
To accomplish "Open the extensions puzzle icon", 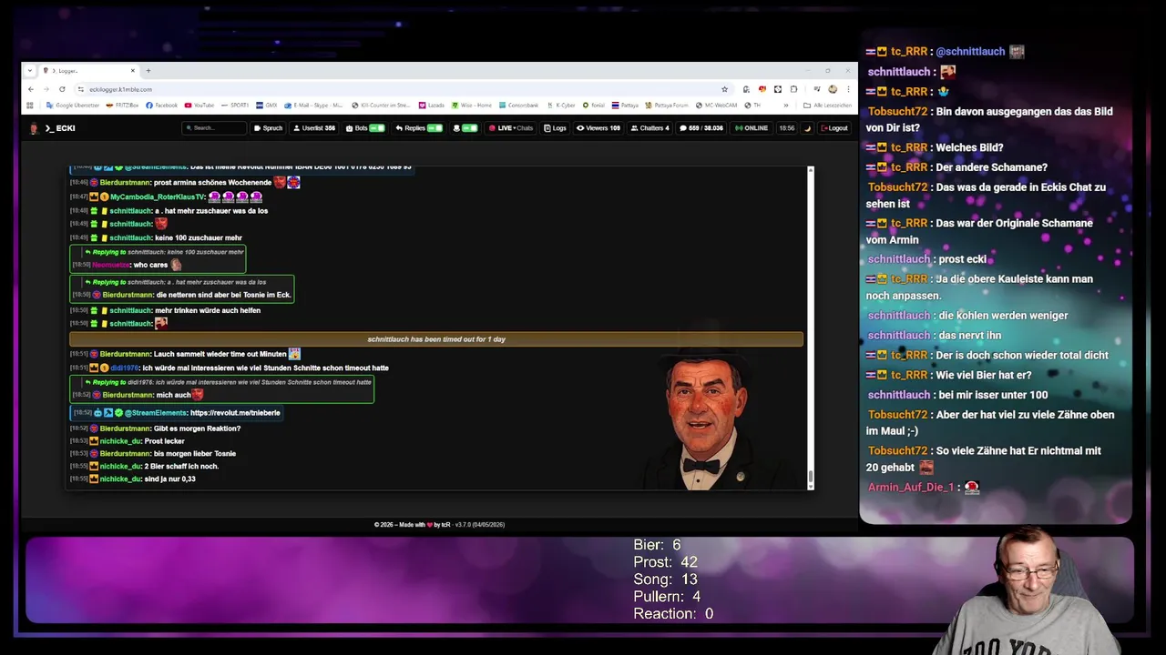I will pyautogui.click(x=793, y=89).
